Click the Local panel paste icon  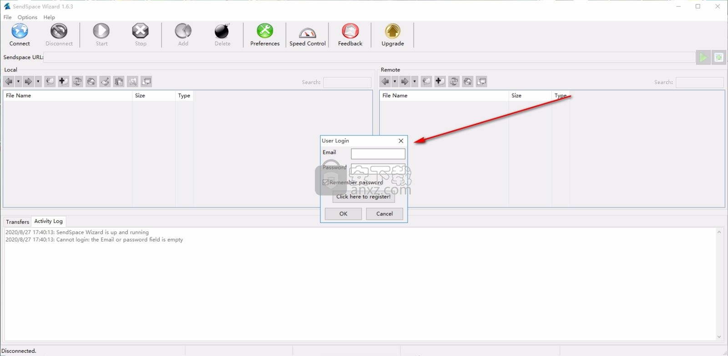point(119,81)
